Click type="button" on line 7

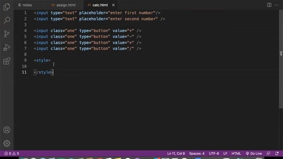(x=95, y=49)
